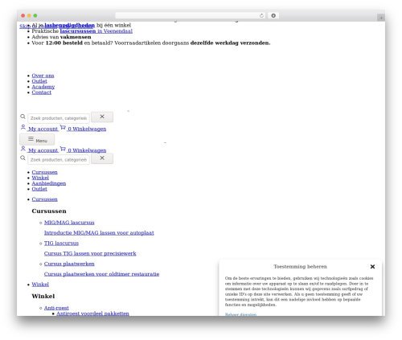
Task: Open the TIG lascursus link
Action: tap(61, 244)
